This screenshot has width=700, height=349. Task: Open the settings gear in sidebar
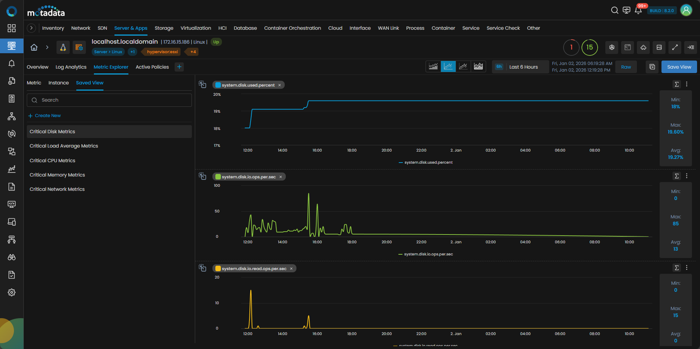[12, 292]
